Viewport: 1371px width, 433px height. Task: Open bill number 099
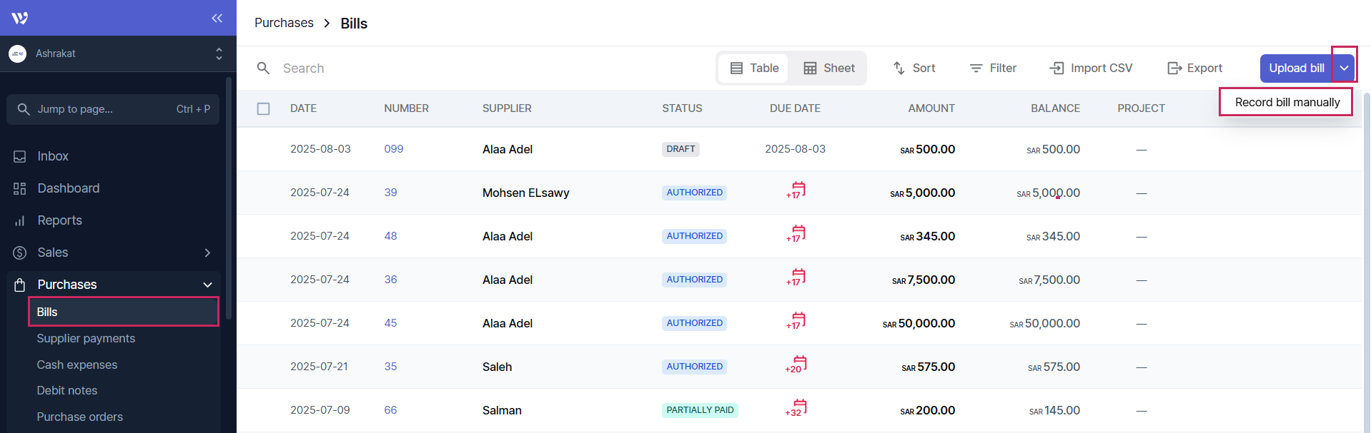coord(393,149)
